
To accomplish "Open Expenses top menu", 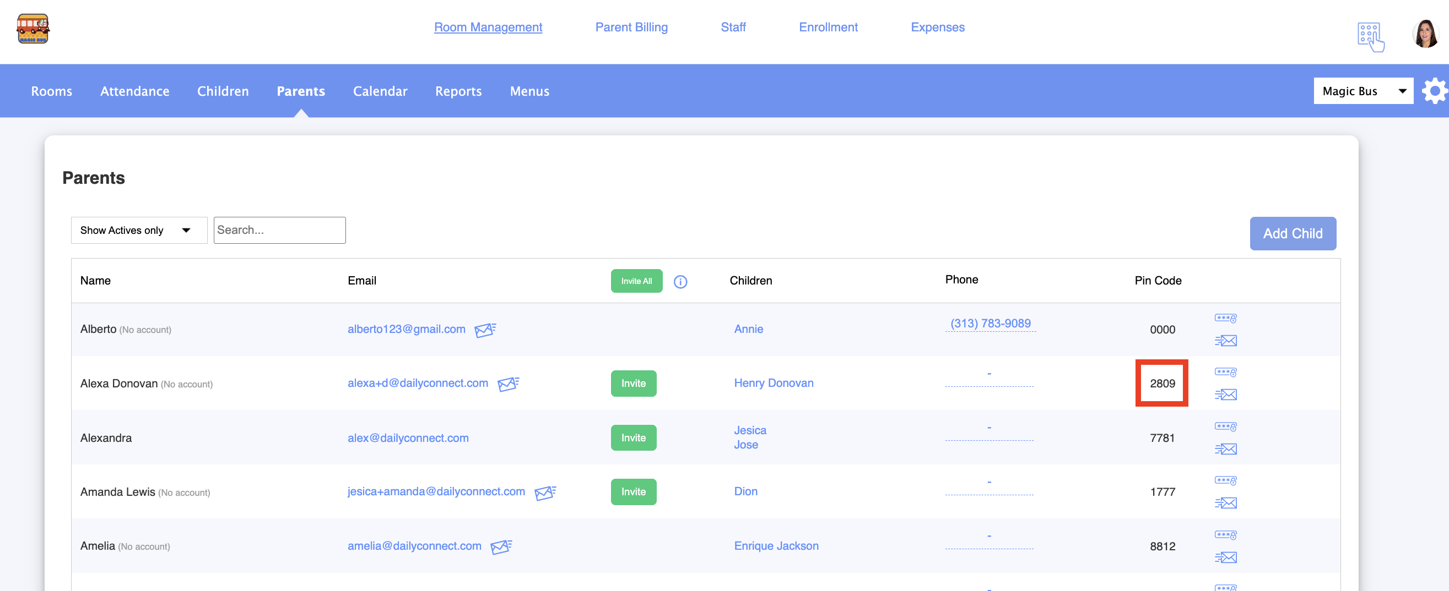I will 937,27.
